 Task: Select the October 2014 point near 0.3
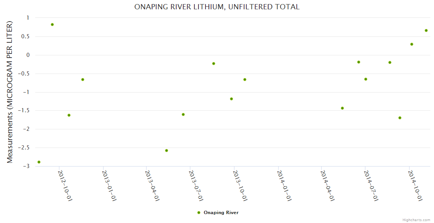412,44
